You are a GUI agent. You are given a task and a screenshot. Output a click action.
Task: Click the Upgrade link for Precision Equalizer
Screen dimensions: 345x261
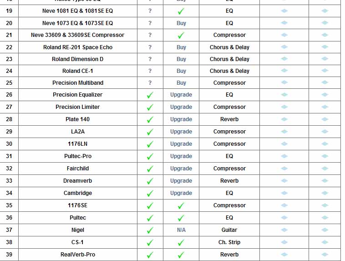[x=181, y=95]
